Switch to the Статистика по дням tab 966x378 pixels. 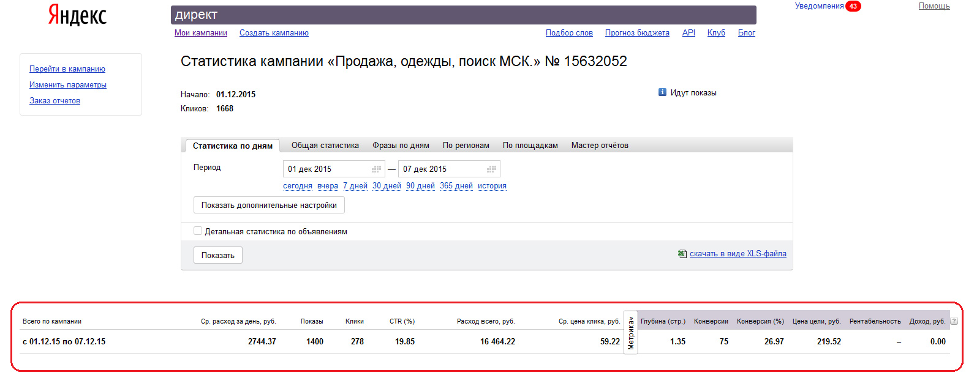[233, 146]
